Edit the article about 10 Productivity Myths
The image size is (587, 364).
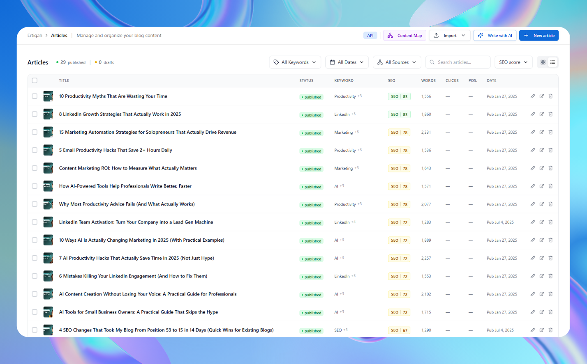(x=533, y=96)
